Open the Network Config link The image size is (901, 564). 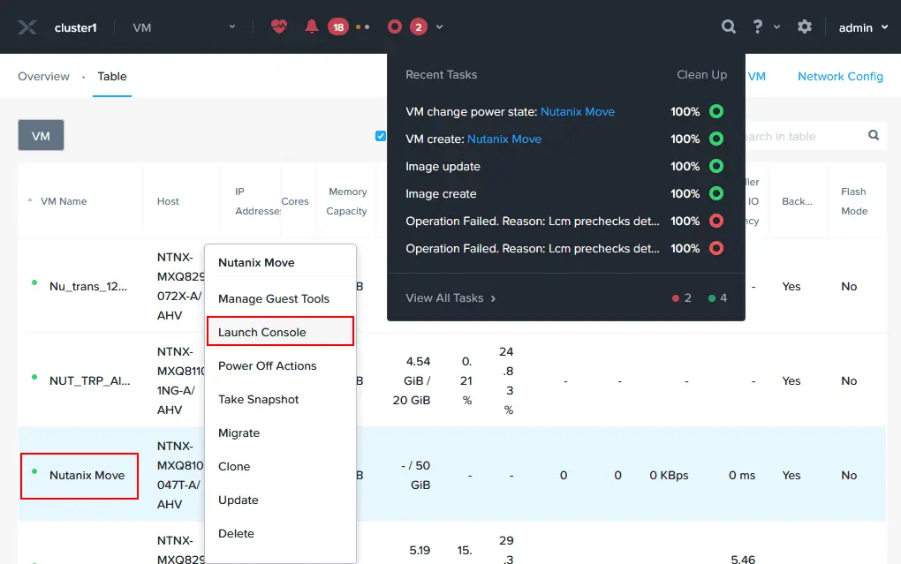coord(840,77)
